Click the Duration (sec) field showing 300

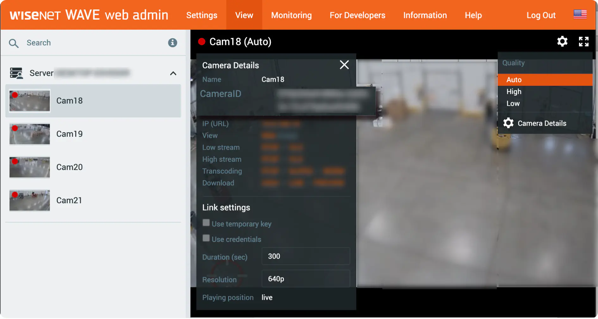pyautogui.click(x=306, y=256)
